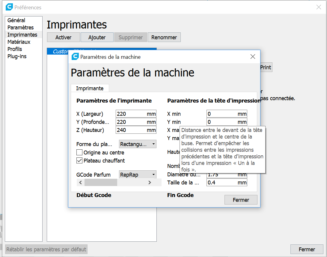327x257 pixels.
Task: Select the Imprimante tab
Action: point(90,88)
